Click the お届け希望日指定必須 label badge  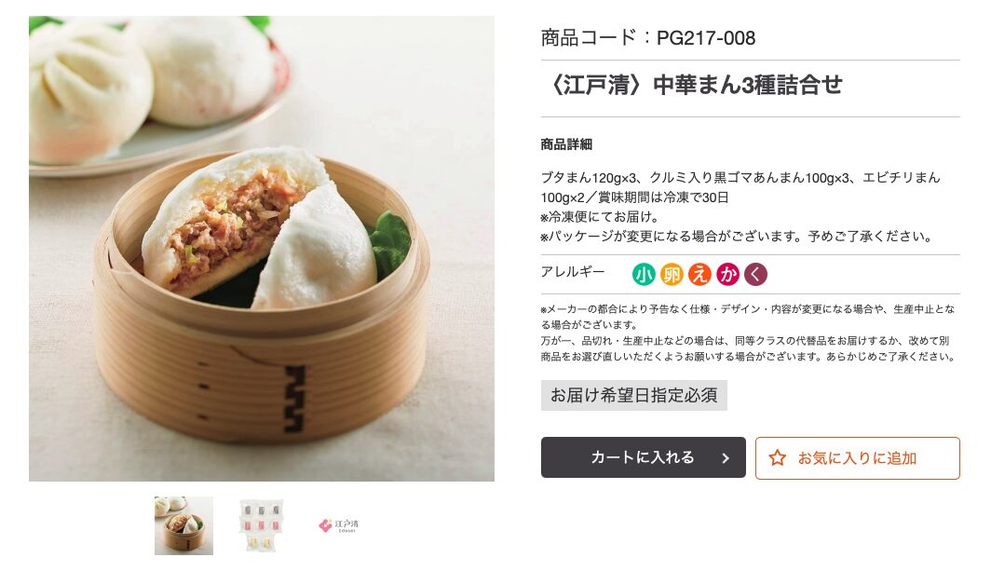pyautogui.click(x=634, y=395)
